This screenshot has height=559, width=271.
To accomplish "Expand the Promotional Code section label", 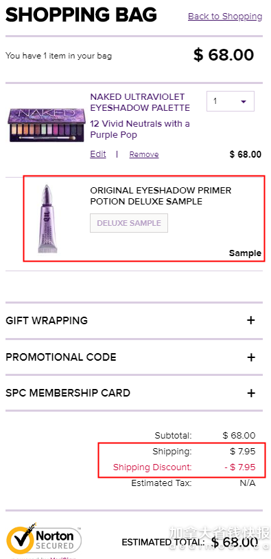I will tap(61, 357).
